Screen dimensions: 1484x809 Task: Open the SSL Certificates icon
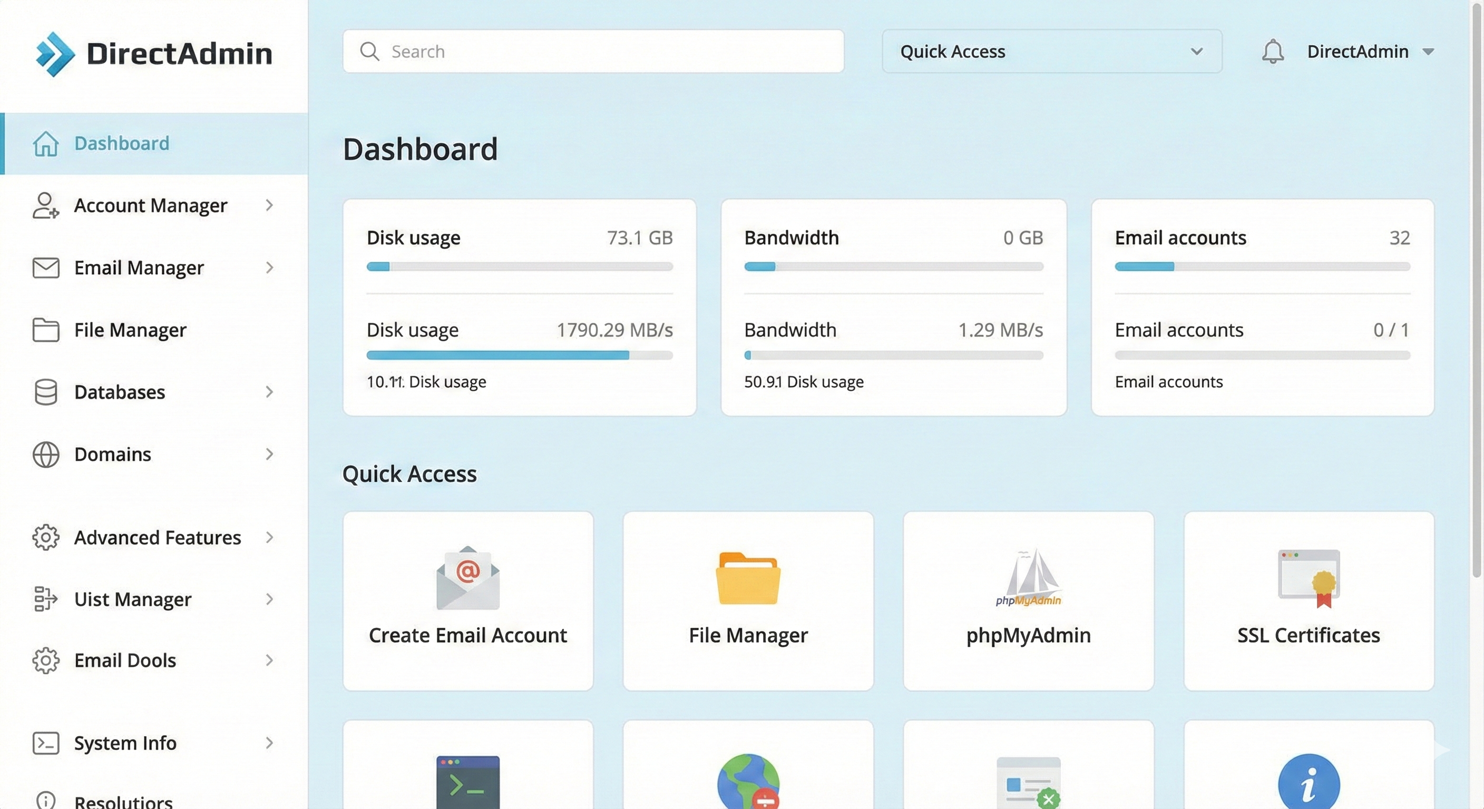1309,579
